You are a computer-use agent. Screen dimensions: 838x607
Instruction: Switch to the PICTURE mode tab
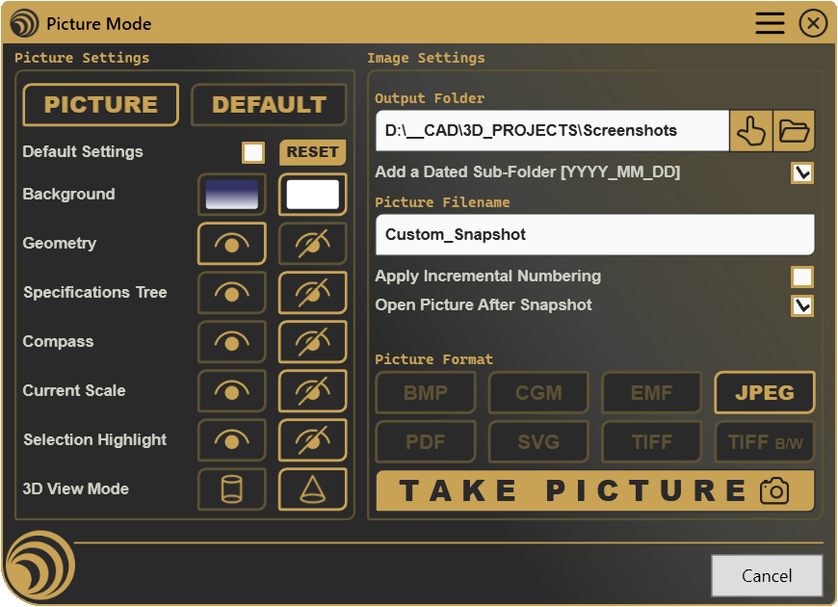[101, 105]
